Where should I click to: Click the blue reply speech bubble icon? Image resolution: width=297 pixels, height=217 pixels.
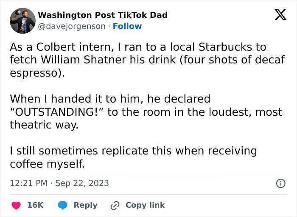tap(63, 205)
